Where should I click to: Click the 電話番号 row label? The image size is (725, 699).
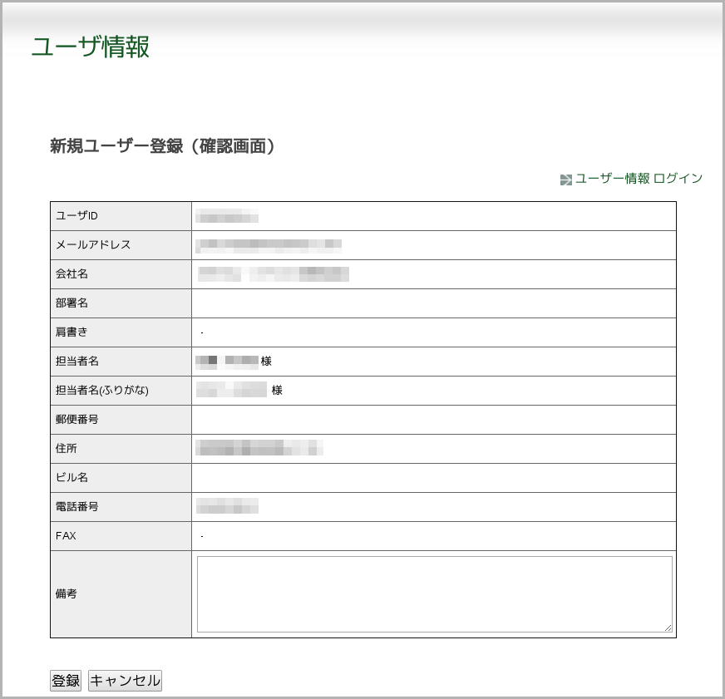tap(77, 507)
